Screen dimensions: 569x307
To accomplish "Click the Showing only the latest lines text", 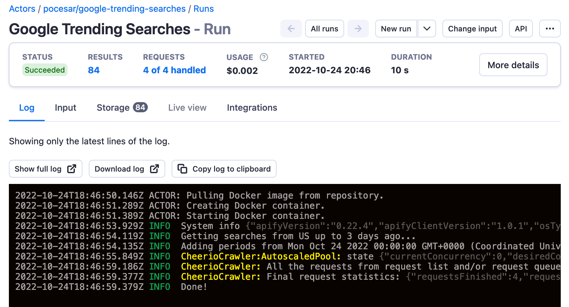I will click(x=89, y=141).
